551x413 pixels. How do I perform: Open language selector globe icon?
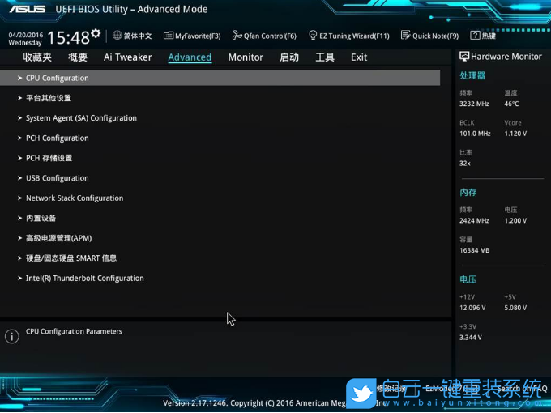(117, 36)
